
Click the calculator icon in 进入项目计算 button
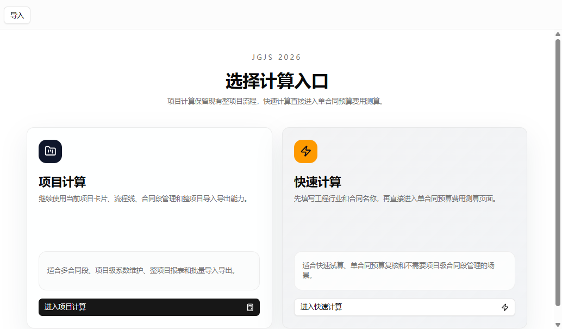coord(250,307)
